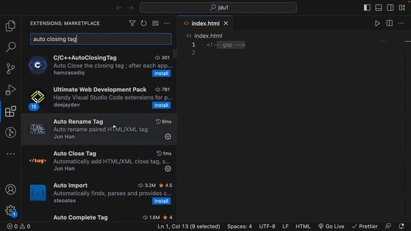
Task: Open notifications bell in status bar
Action: pos(401,227)
